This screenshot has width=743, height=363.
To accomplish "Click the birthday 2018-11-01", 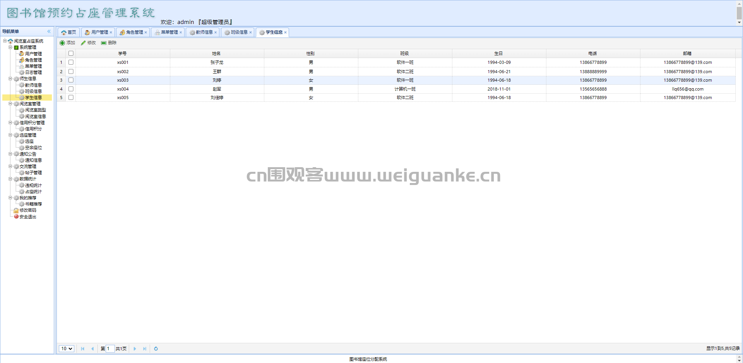I will (x=499, y=89).
